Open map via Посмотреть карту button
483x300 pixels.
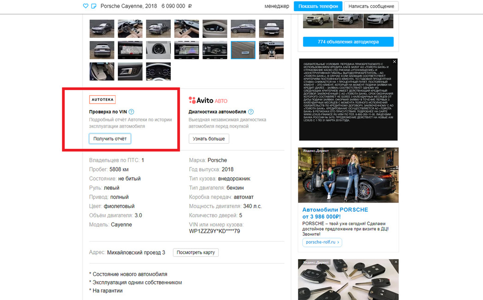195,252
